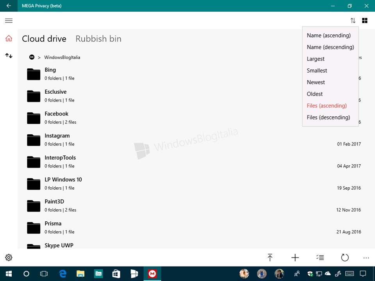Viewport: 375px width, 281px height.
Task: Open the Bing folder icon
Action: (34, 74)
